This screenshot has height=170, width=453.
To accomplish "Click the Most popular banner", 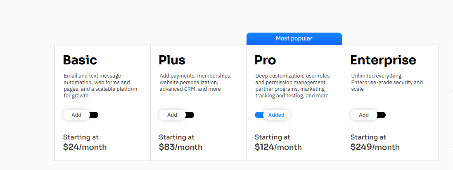I will point(294,39).
